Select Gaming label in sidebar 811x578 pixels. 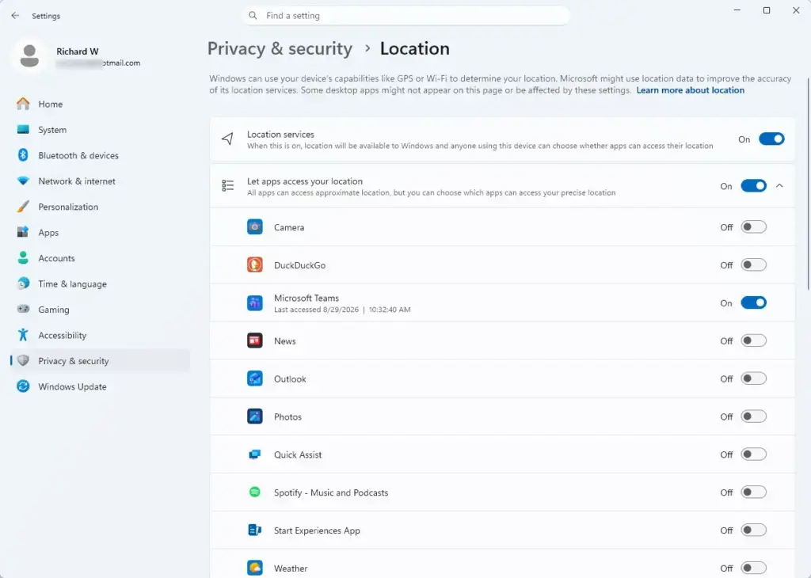pos(54,310)
